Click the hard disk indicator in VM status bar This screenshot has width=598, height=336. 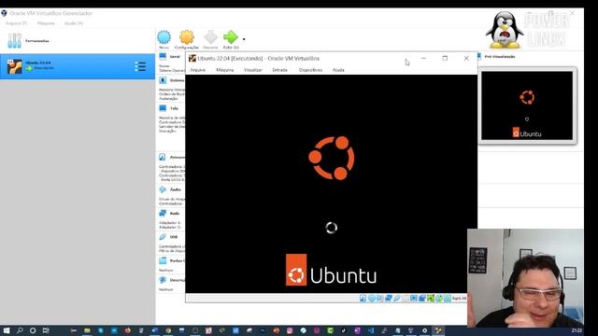tap(363, 299)
